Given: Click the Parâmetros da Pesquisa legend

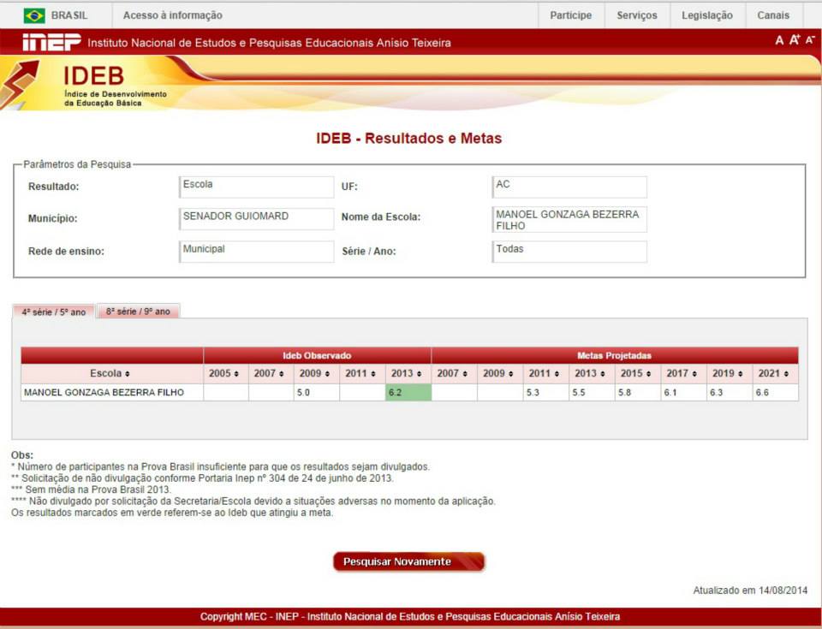Looking at the screenshot, I should tap(77, 164).
